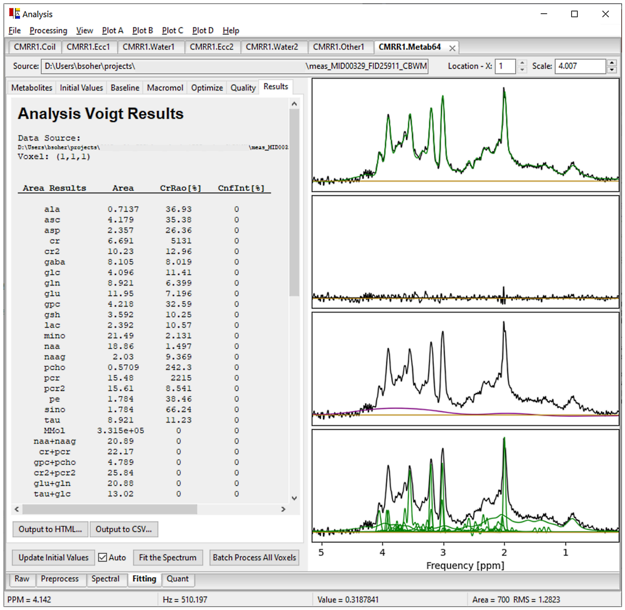Click the top fitted spectrum plot
Image resolution: width=625 pixels, height=610 pixels.
point(465,135)
